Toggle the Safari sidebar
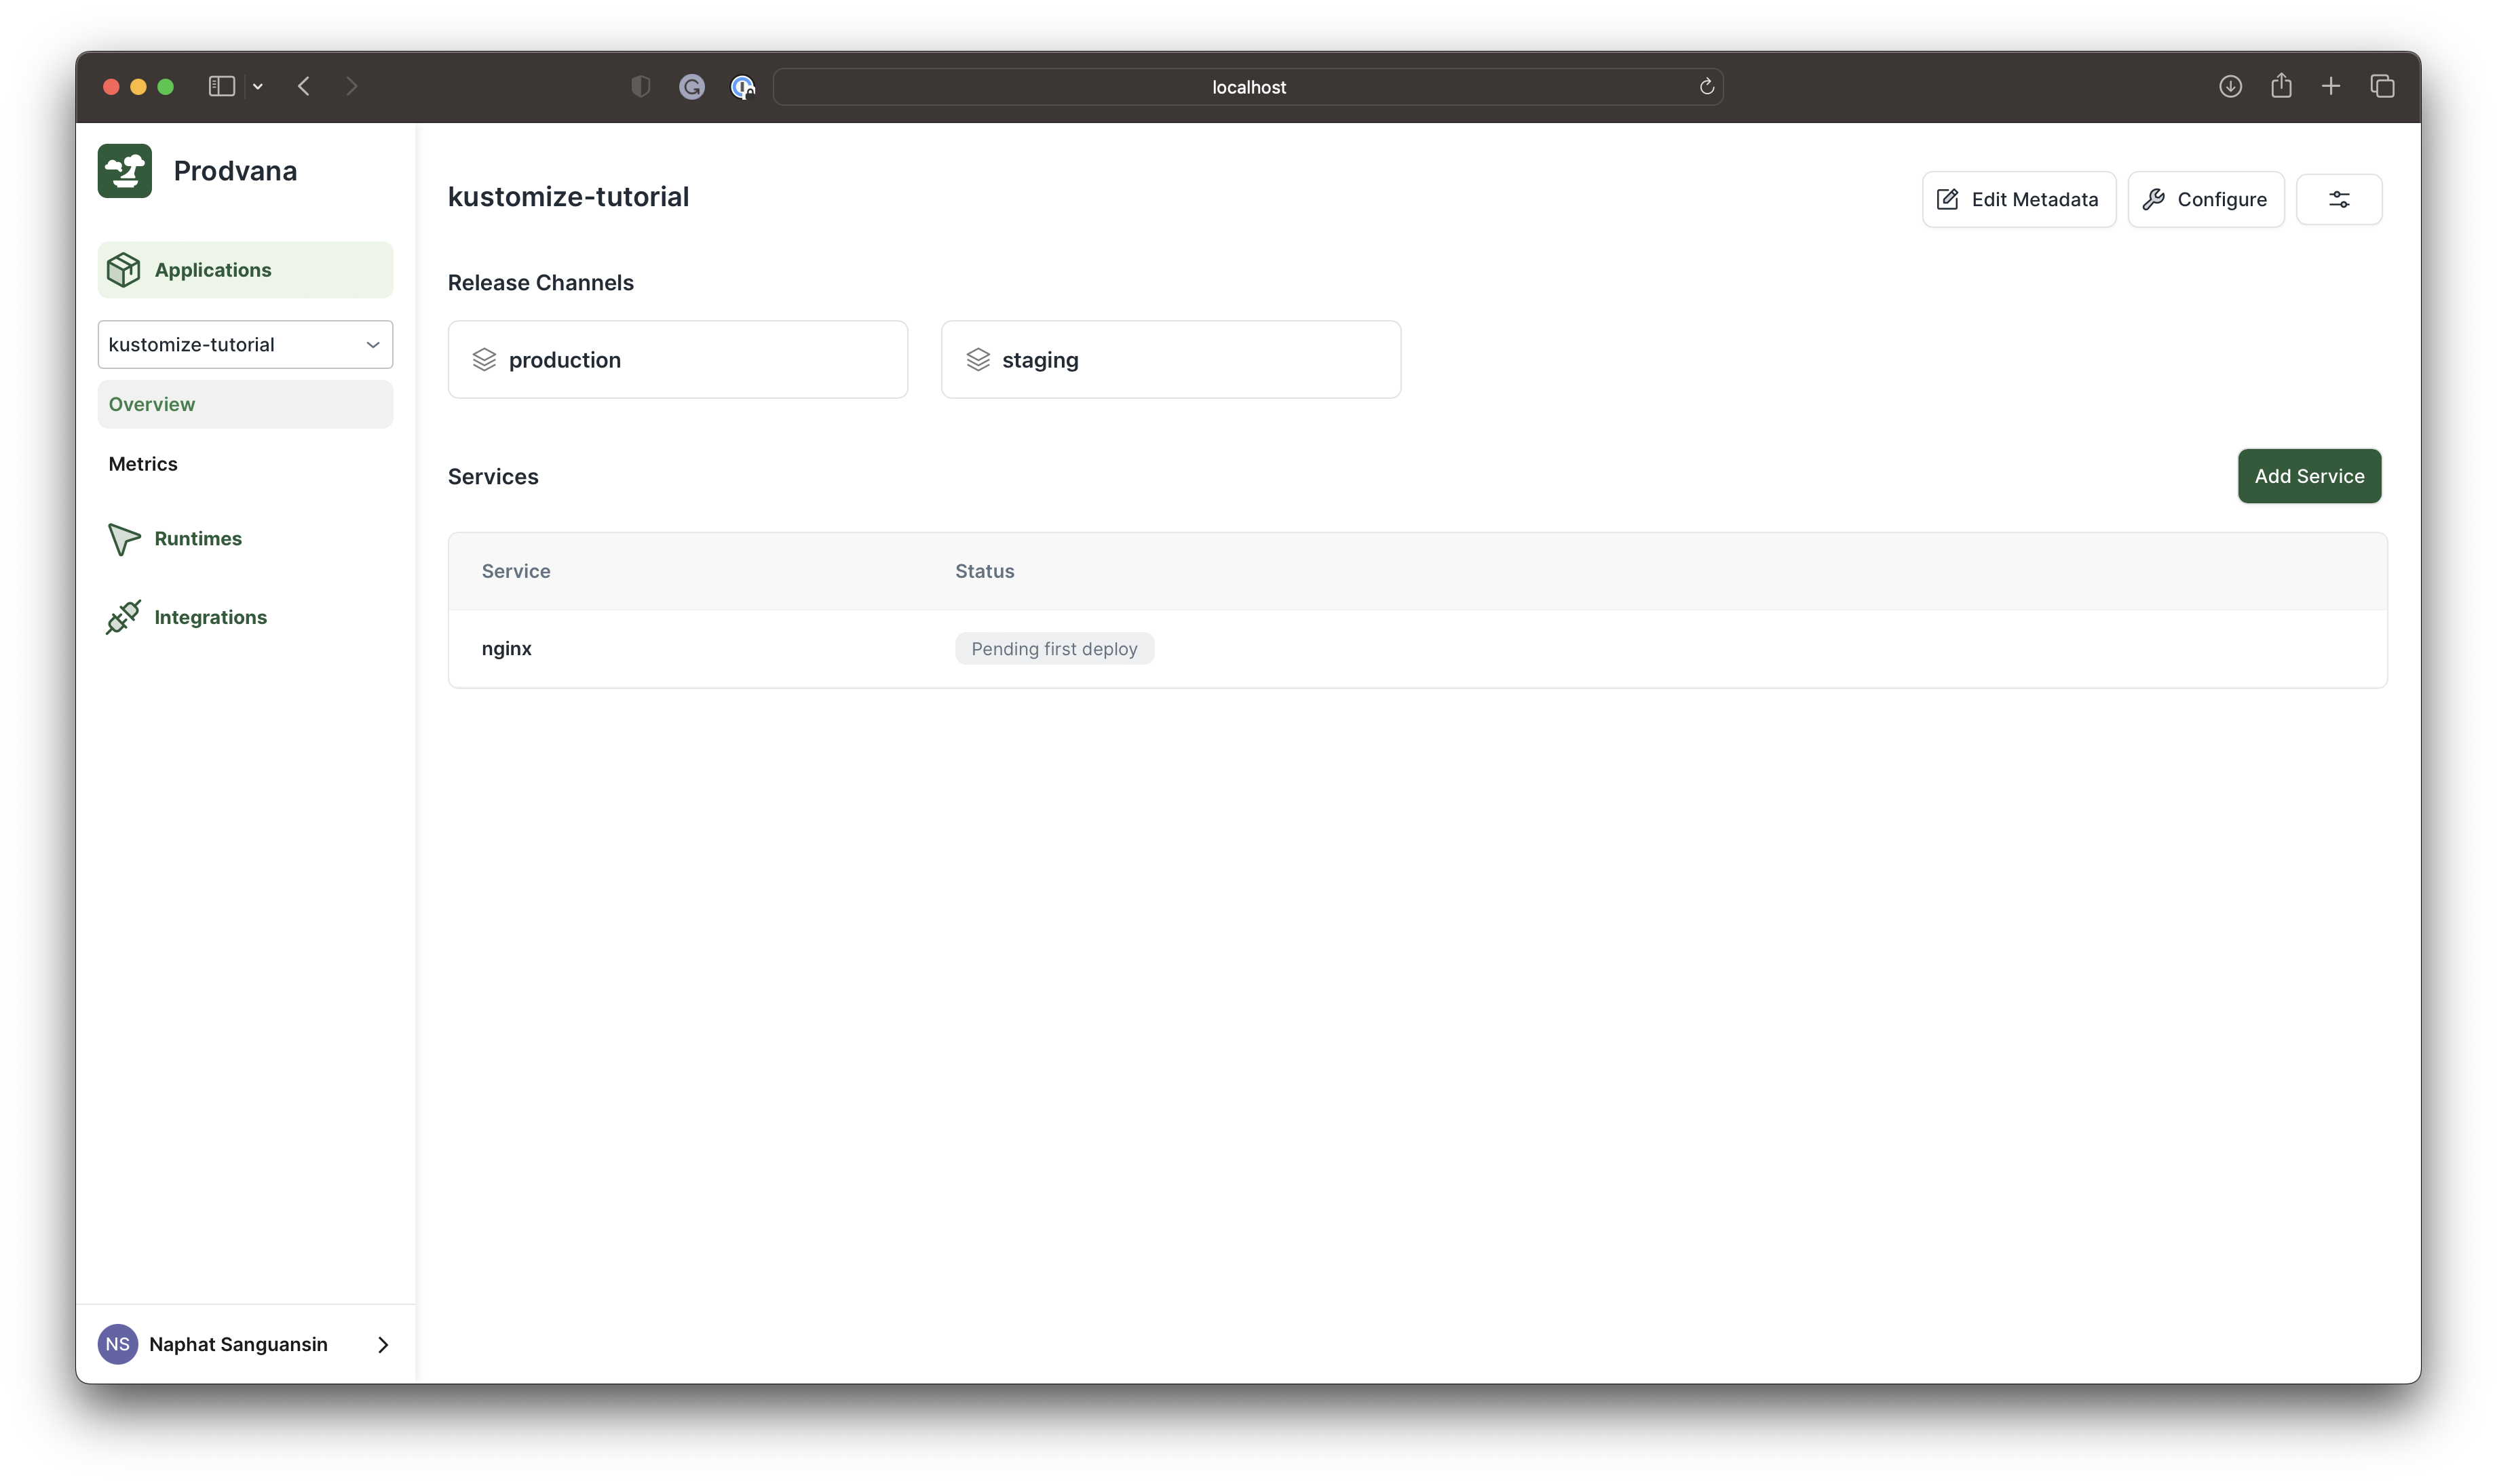Viewport: 2497px width, 1484px height. click(221, 87)
